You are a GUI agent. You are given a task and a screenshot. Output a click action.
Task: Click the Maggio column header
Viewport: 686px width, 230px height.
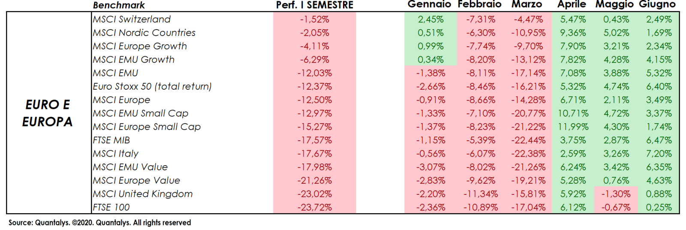click(614, 5)
